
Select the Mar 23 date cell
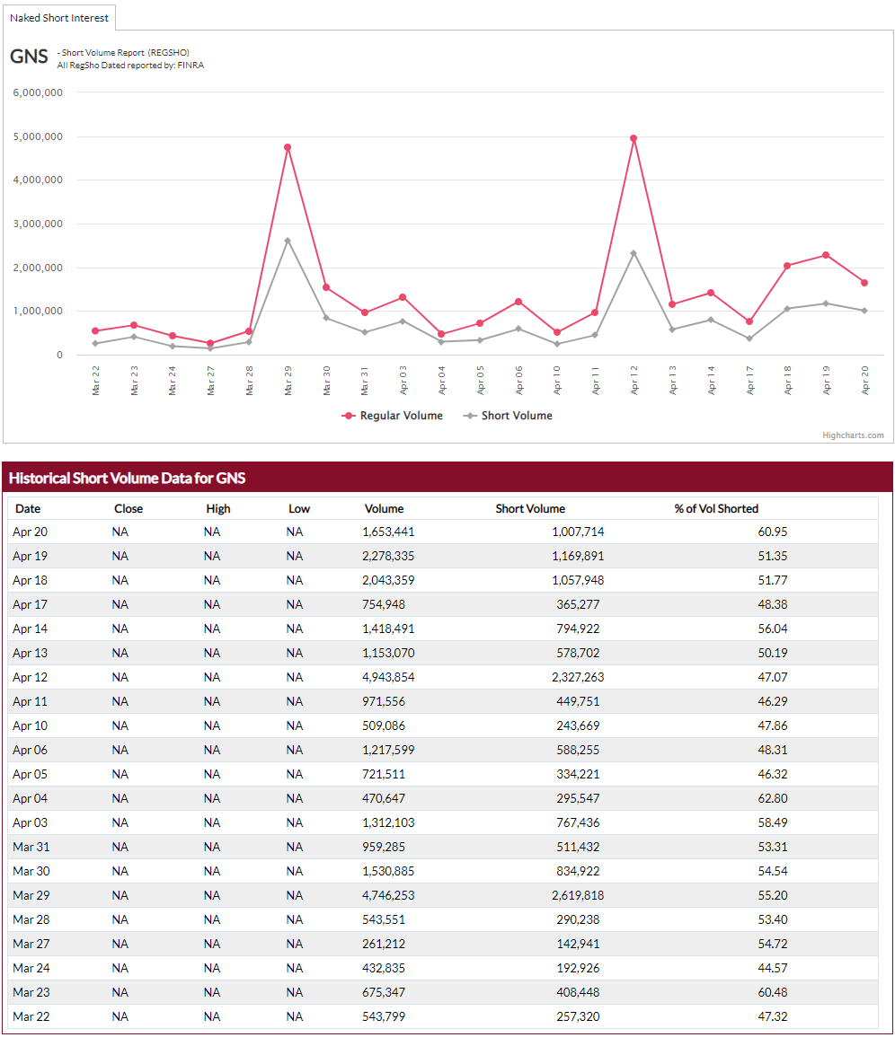coord(31,992)
